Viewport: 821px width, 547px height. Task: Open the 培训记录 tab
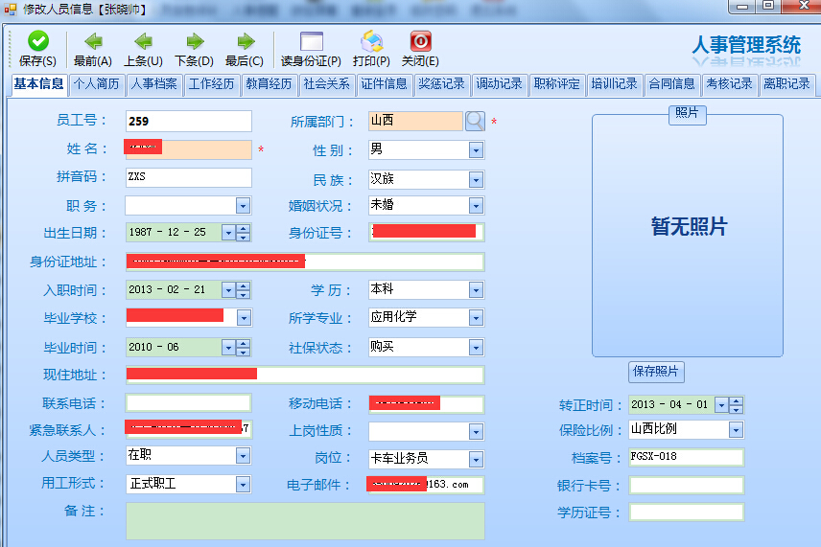point(614,84)
